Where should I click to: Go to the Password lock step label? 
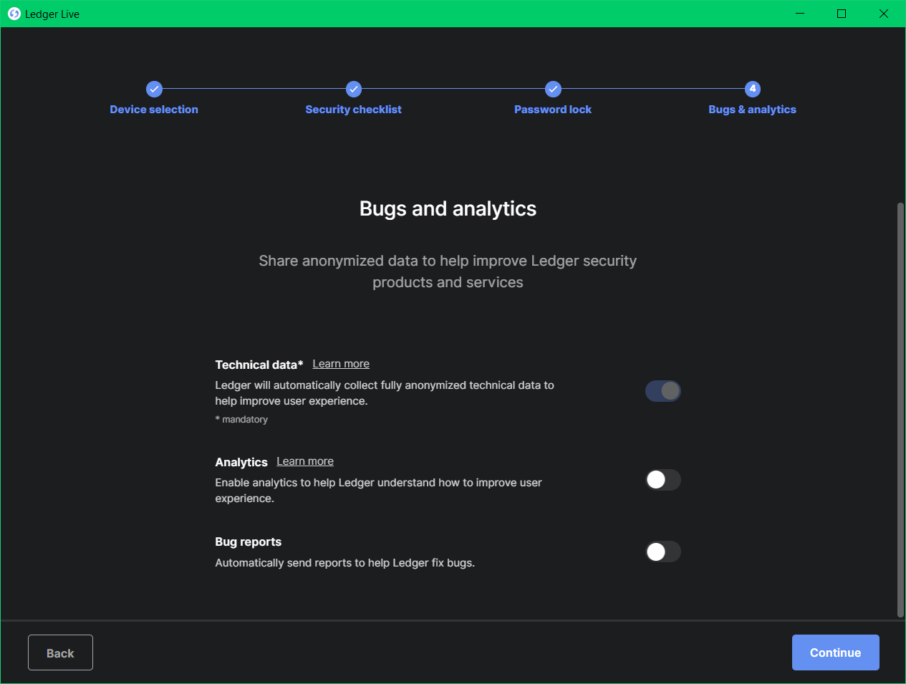[x=553, y=110]
